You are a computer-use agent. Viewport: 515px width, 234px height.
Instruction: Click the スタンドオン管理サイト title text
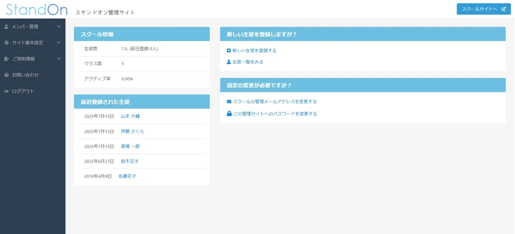coord(105,13)
